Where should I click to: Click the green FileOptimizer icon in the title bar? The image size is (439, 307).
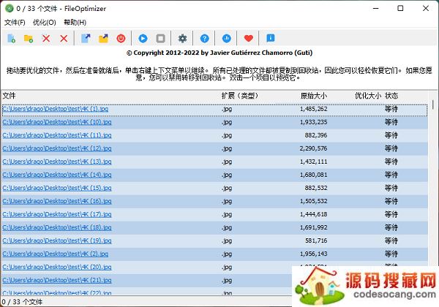click(10, 8)
